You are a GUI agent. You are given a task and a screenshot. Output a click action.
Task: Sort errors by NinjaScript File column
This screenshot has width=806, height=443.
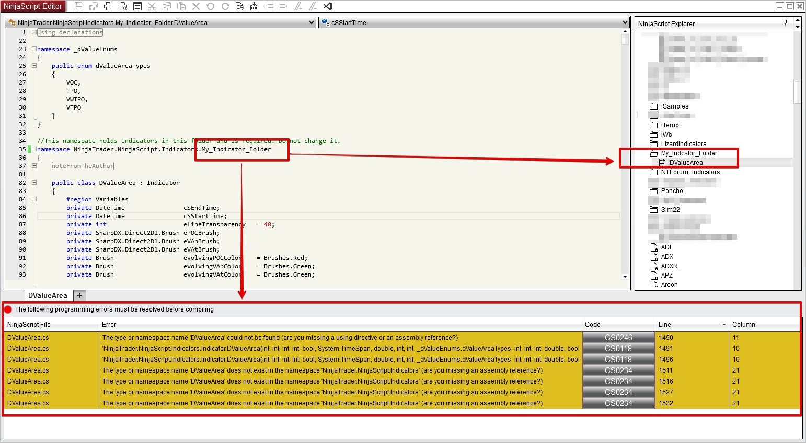click(52, 325)
